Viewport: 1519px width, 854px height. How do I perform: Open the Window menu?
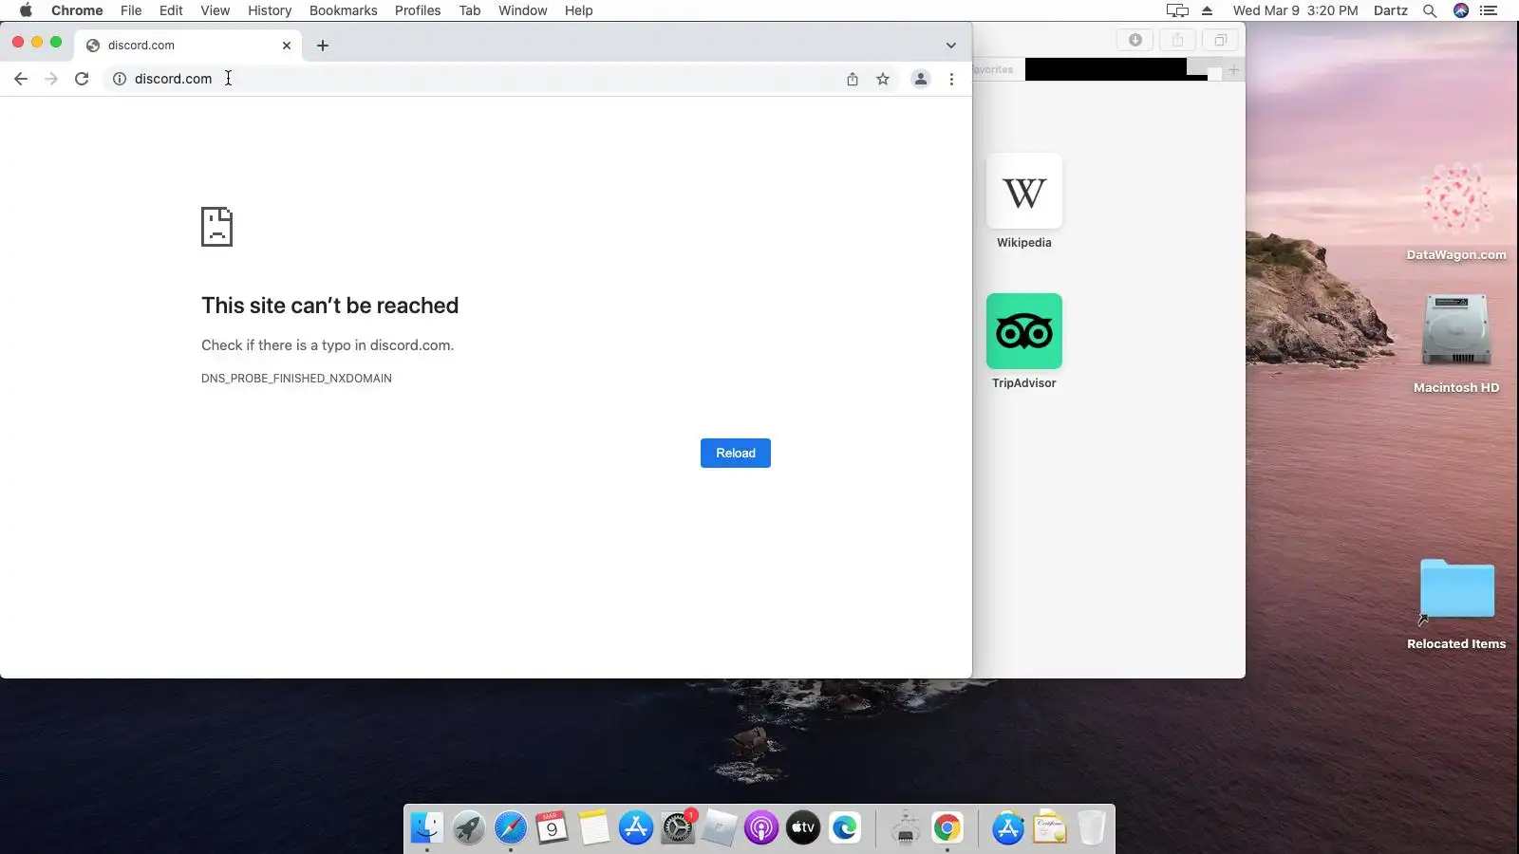click(523, 10)
